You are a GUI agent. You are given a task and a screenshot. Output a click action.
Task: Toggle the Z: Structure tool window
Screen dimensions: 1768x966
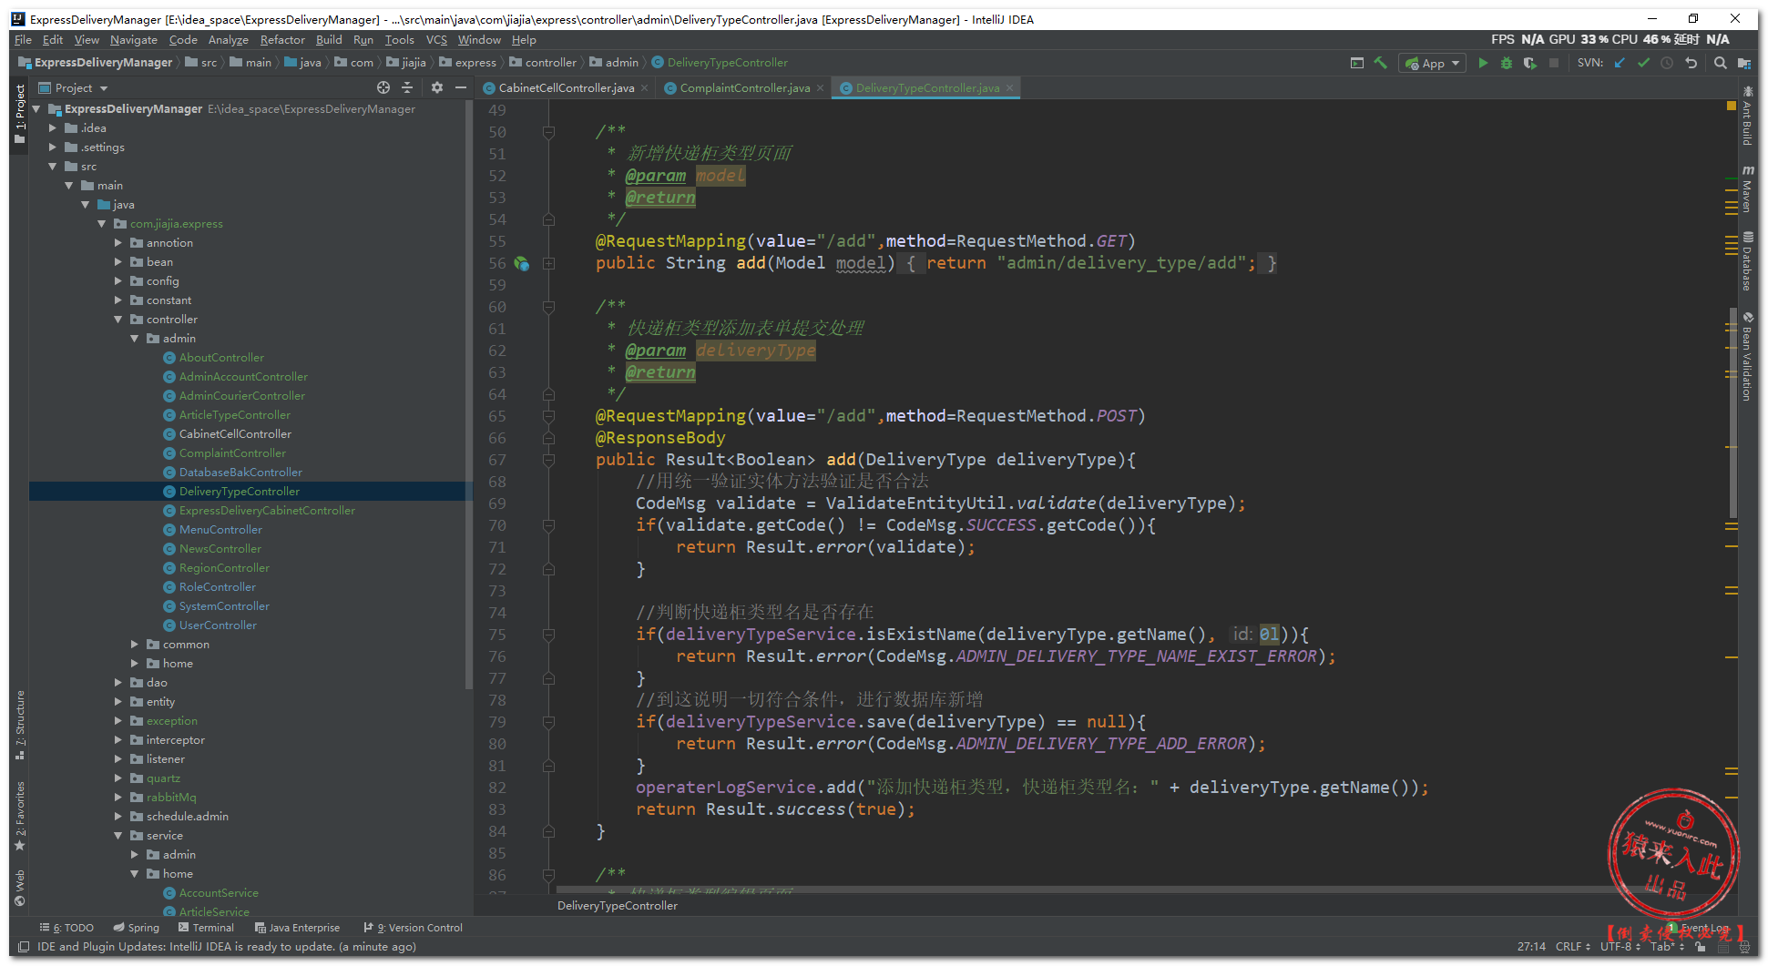pyautogui.click(x=20, y=725)
